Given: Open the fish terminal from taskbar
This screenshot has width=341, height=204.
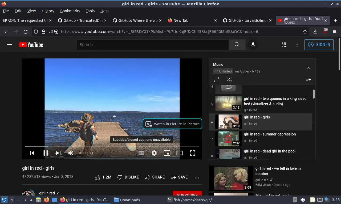Looking at the screenshot, I should click(192, 200).
